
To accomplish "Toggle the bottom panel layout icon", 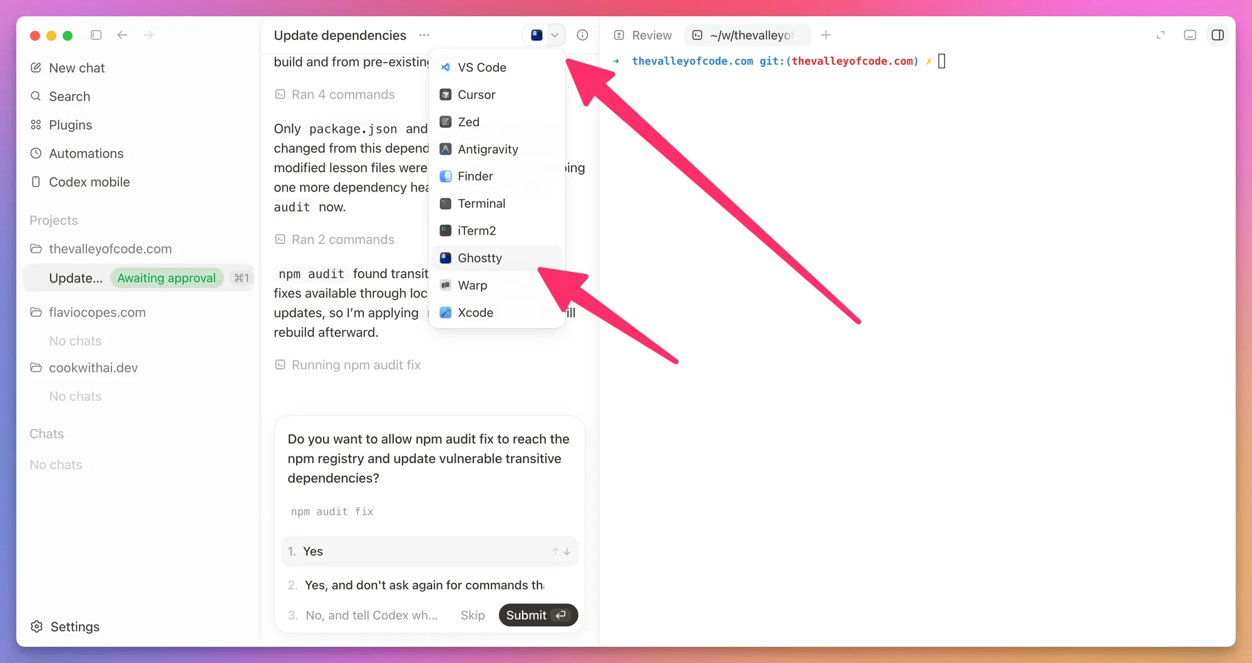I will (1190, 35).
